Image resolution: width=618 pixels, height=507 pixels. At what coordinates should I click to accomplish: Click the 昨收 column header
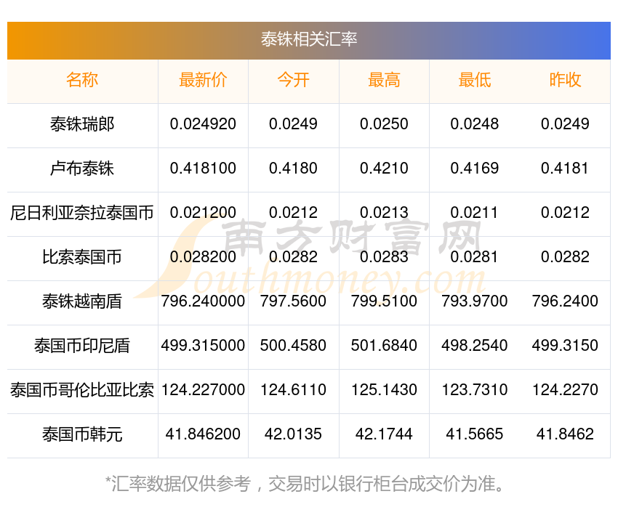[x=565, y=80]
